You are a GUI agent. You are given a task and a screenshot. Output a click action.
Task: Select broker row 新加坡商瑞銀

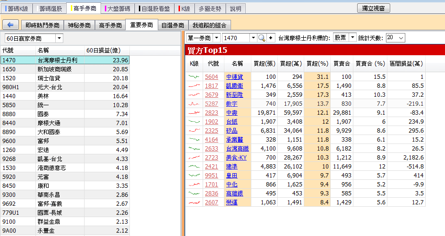tap(65, 69)
